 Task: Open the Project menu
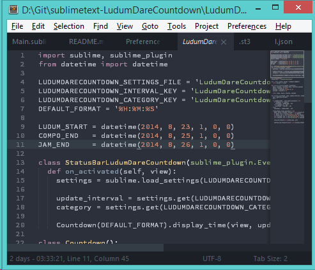(206, 26)
